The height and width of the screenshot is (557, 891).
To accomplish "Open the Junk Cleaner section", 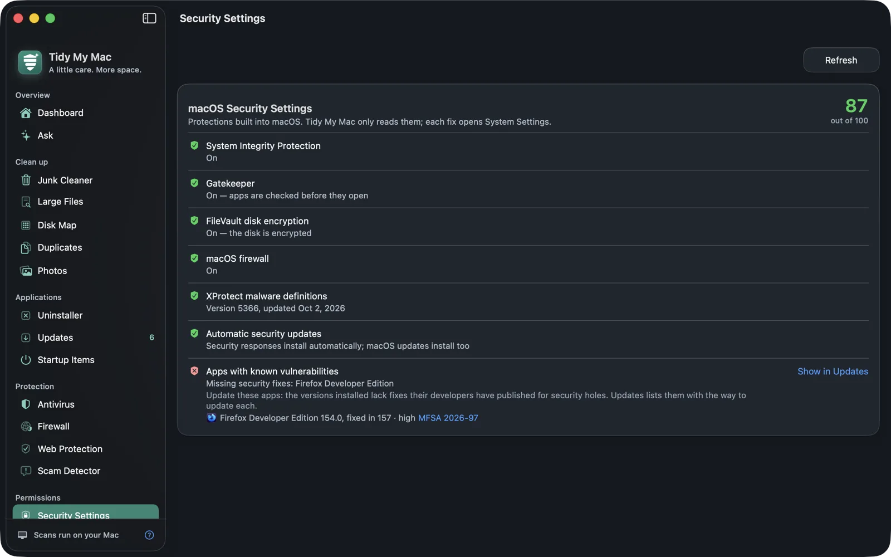I will 86,180.
